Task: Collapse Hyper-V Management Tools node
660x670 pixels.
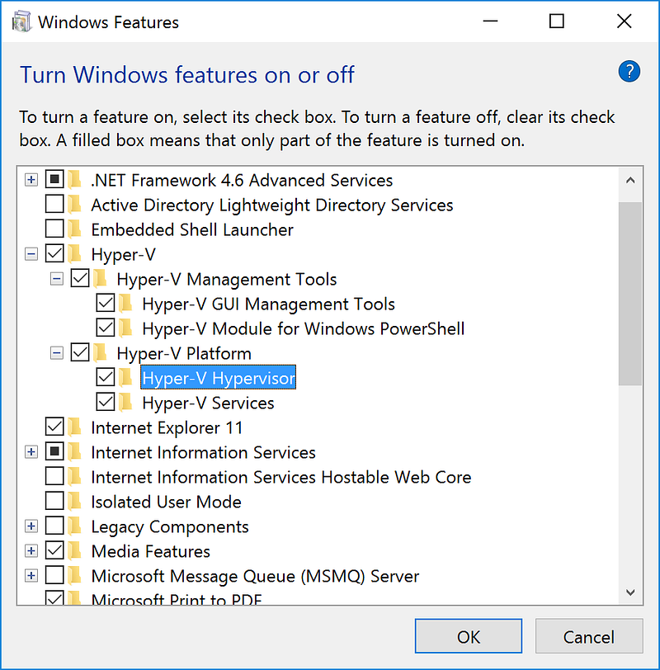Action: point(56,279)
